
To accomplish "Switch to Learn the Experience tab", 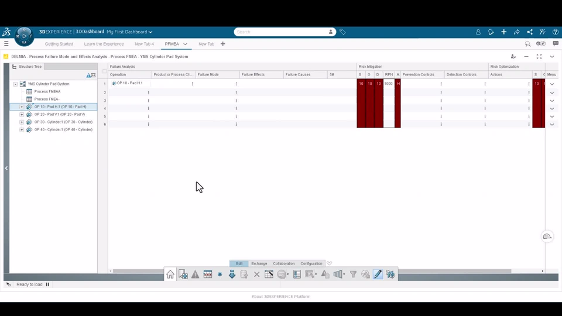I will tap(104, 44).
